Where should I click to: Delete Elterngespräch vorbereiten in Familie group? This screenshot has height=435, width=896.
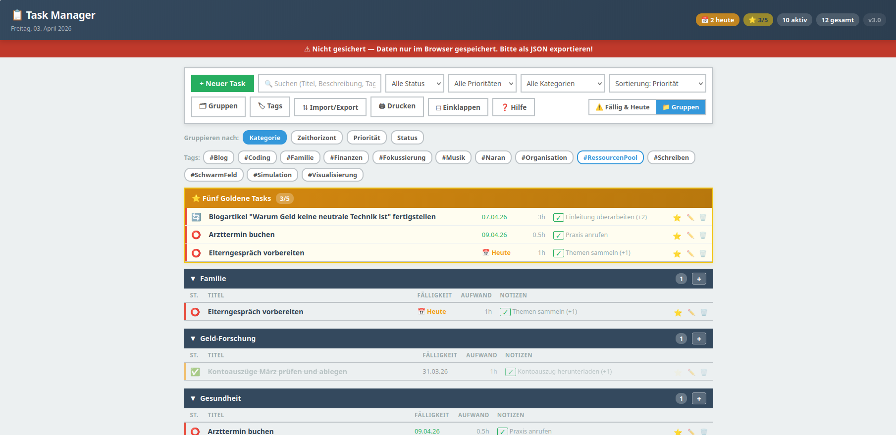coord(704,312)
